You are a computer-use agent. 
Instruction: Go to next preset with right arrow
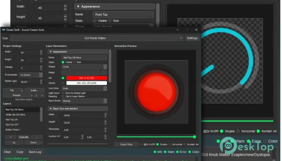pyautogui.click(x=42, y=95)
